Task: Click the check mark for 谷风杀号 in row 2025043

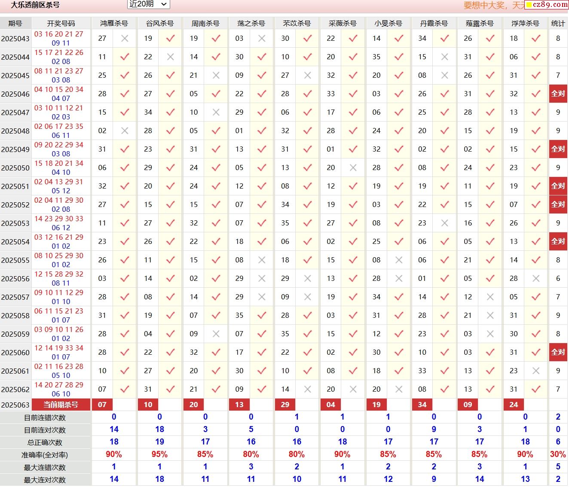Action: [171, 38]
